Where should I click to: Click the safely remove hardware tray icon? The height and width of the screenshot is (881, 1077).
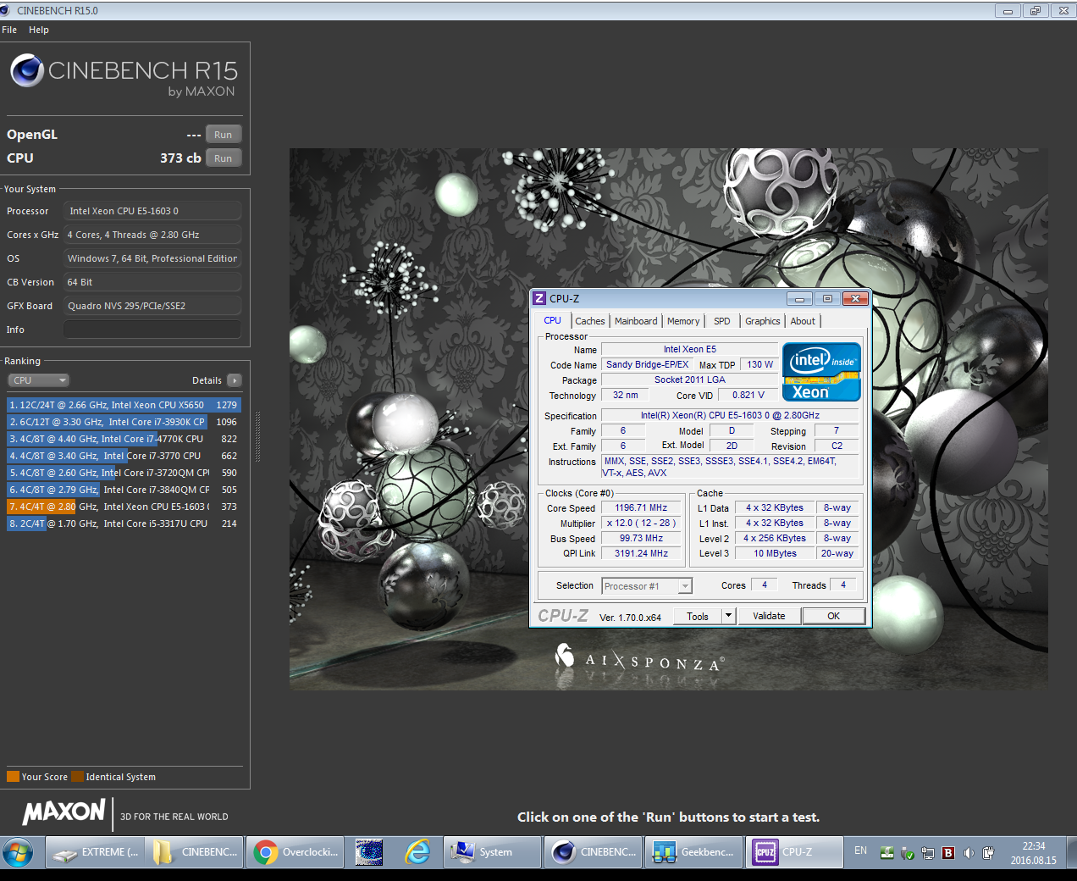[x=908, y=853]
